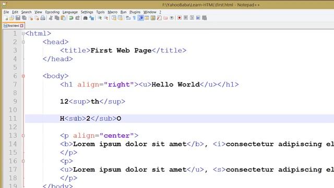This screenshot has width=334, height=188.
Task: Collapse the paragraph fold on line 13
Action: (x=23, y=136)
